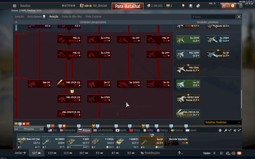
Task: Select the T-90M crew slot
Action: tap(78, 141)
